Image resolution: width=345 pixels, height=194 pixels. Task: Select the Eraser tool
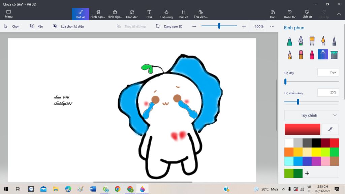pyautogui.click(x=301, y=55)
